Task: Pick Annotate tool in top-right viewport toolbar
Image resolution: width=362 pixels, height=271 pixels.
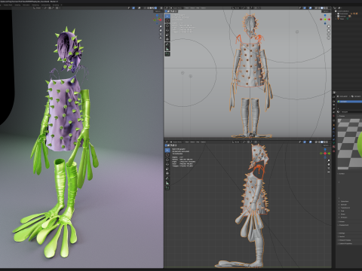Action: (167, 44)
